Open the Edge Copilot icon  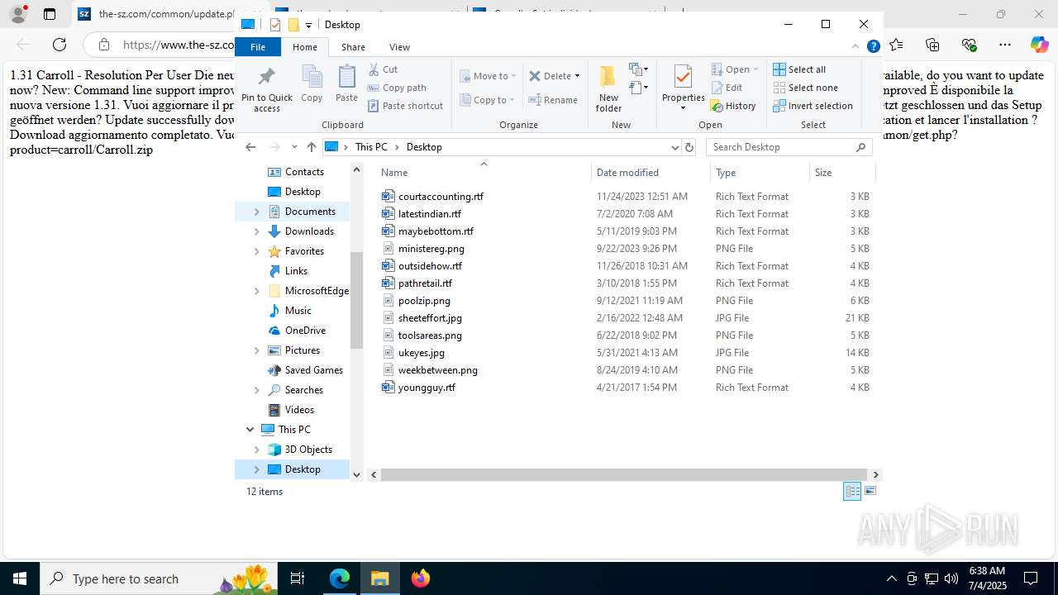[1039, 45]
